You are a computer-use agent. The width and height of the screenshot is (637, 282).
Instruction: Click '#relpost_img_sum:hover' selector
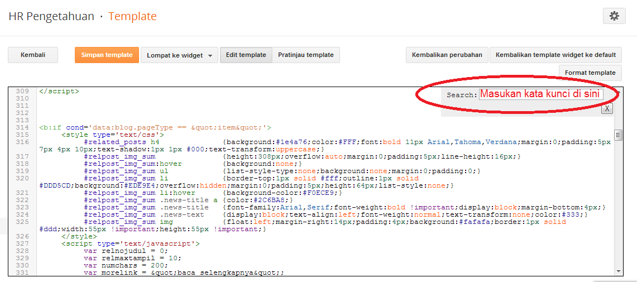(x=132, y=164)
